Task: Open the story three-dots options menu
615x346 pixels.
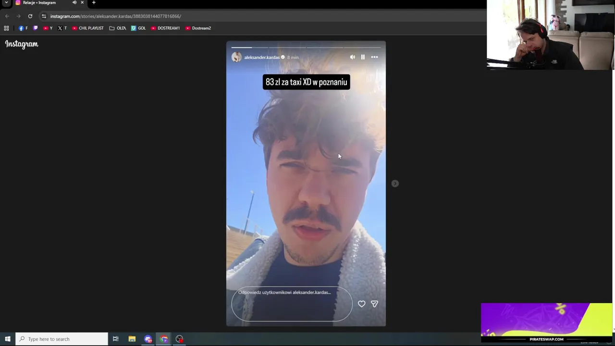Action: coord(374,57)
